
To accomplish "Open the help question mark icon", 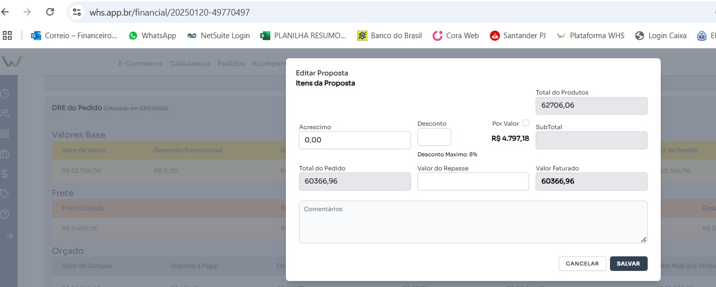I will (5, 214).
